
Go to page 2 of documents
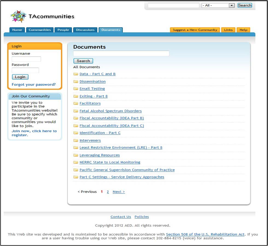108,192
